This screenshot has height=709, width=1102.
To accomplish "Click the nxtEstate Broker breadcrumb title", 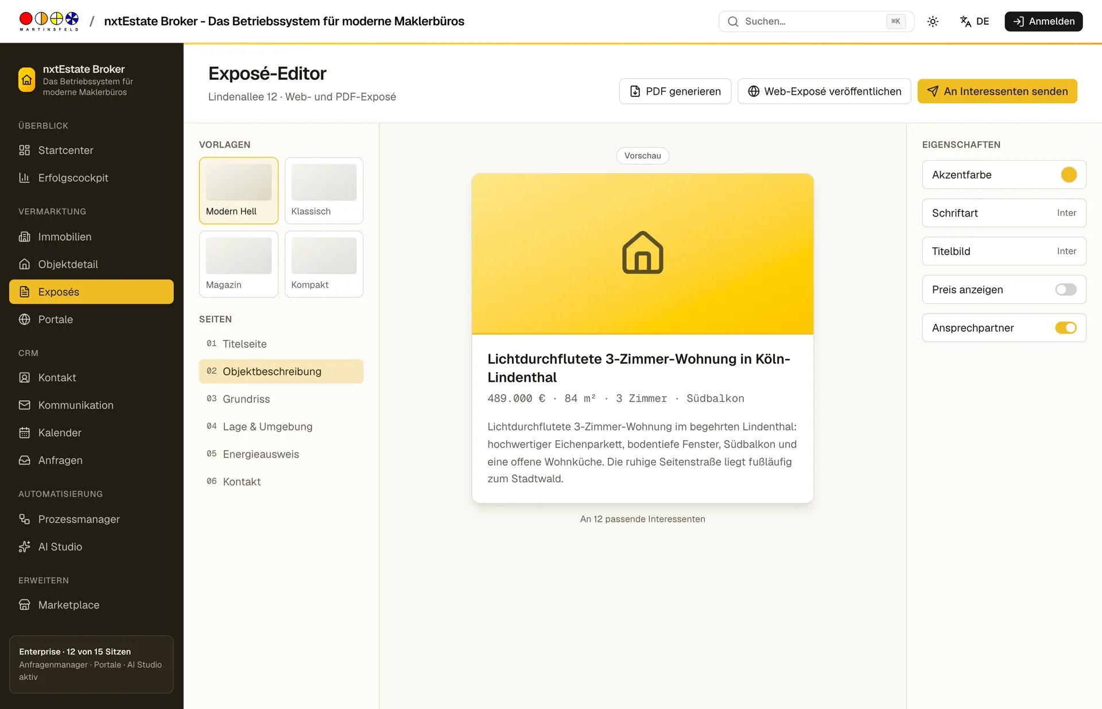I will [284, 21].
